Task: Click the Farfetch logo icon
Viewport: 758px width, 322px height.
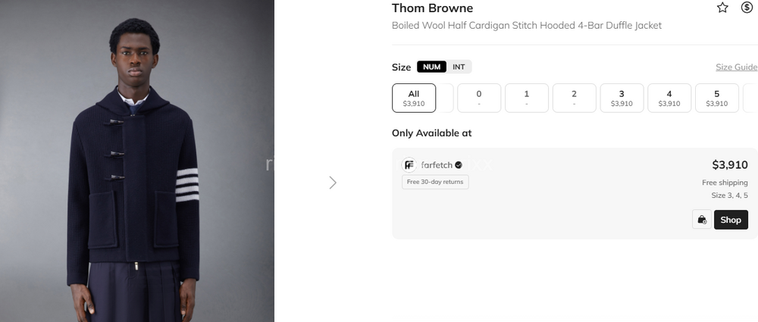Action: [x=409, y=165]
